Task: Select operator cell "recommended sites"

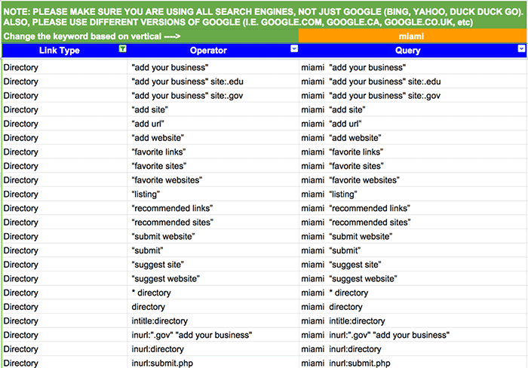Action: (213, 222)
